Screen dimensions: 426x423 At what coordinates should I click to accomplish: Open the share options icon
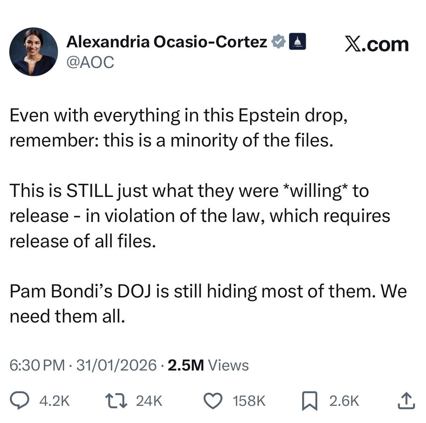click(406, 401)
